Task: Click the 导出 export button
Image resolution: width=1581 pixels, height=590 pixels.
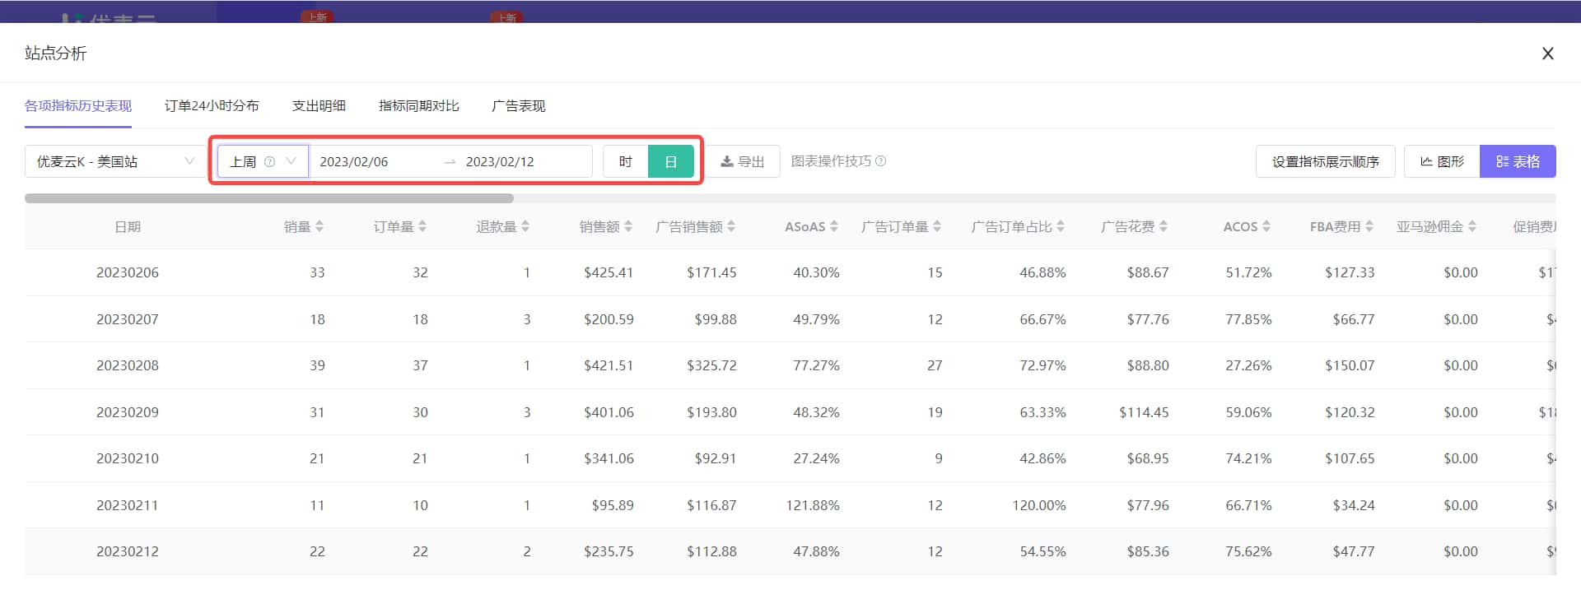Action: click(744, 161)
